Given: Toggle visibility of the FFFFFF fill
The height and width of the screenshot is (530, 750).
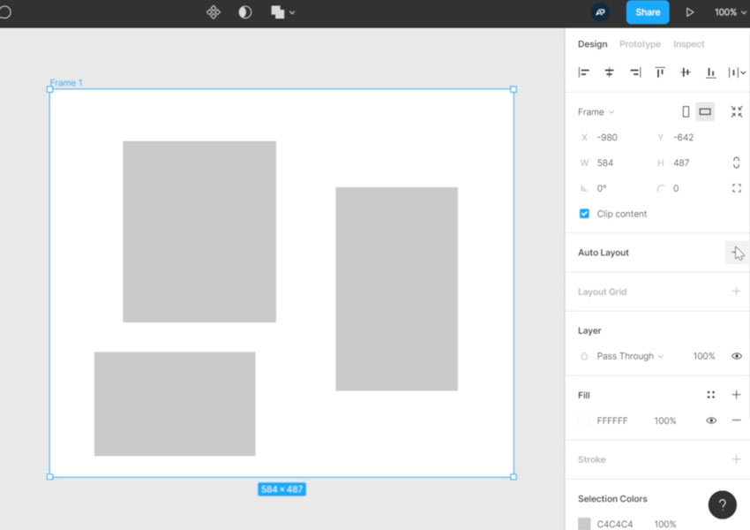Looking at the screenshot, I should click(x=711, y=420).
